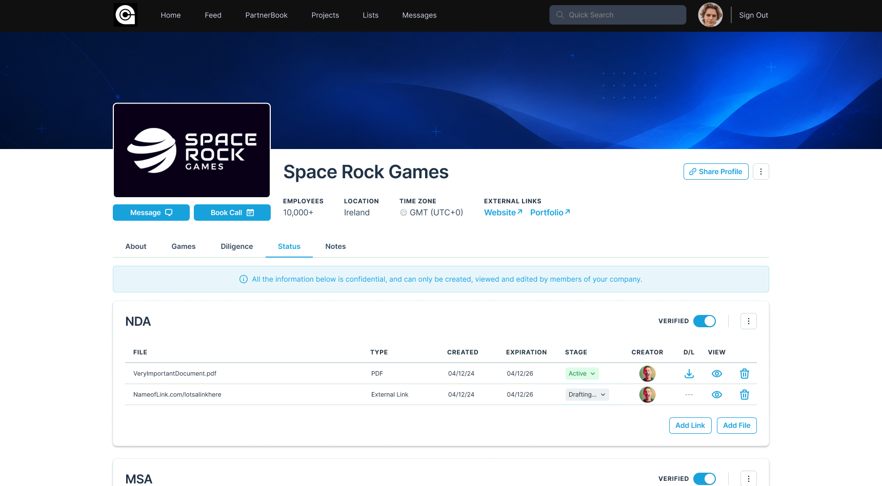
Task: Go to Home in the navbar
Action: [171, 15]
